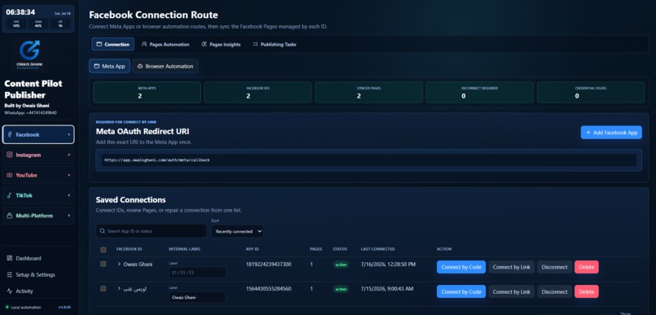The width and height of the screenshot is (656, 315).
Task: Click the Credential Issues stat card
Action: click(x=590, y=93)
